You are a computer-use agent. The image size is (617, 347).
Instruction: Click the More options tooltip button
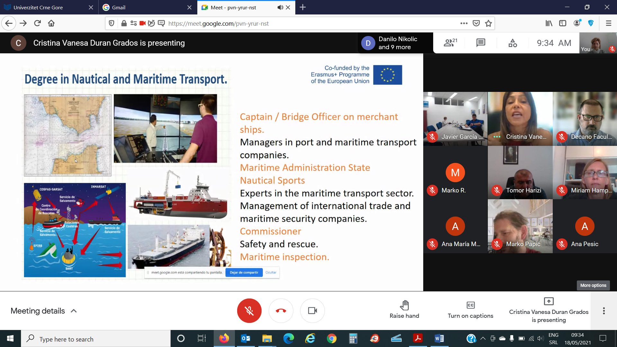593,285
